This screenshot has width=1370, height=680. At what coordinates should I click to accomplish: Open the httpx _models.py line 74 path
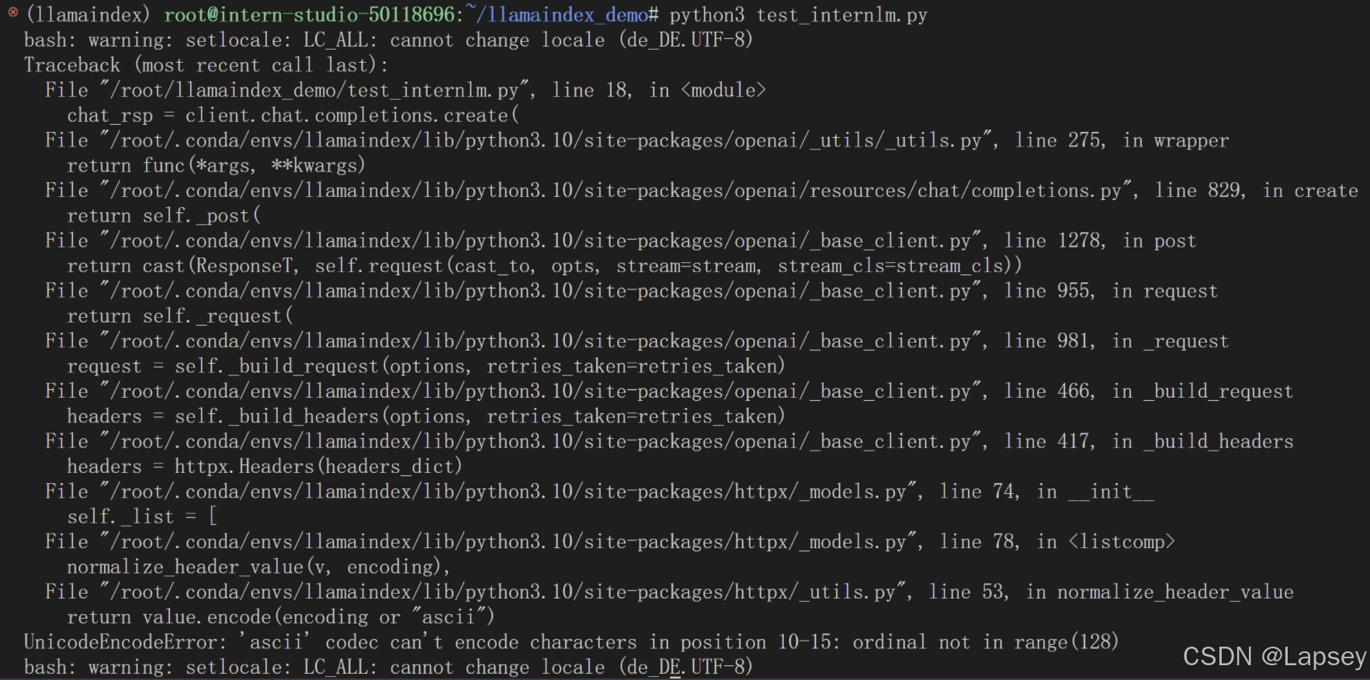(x=508, y=492)
